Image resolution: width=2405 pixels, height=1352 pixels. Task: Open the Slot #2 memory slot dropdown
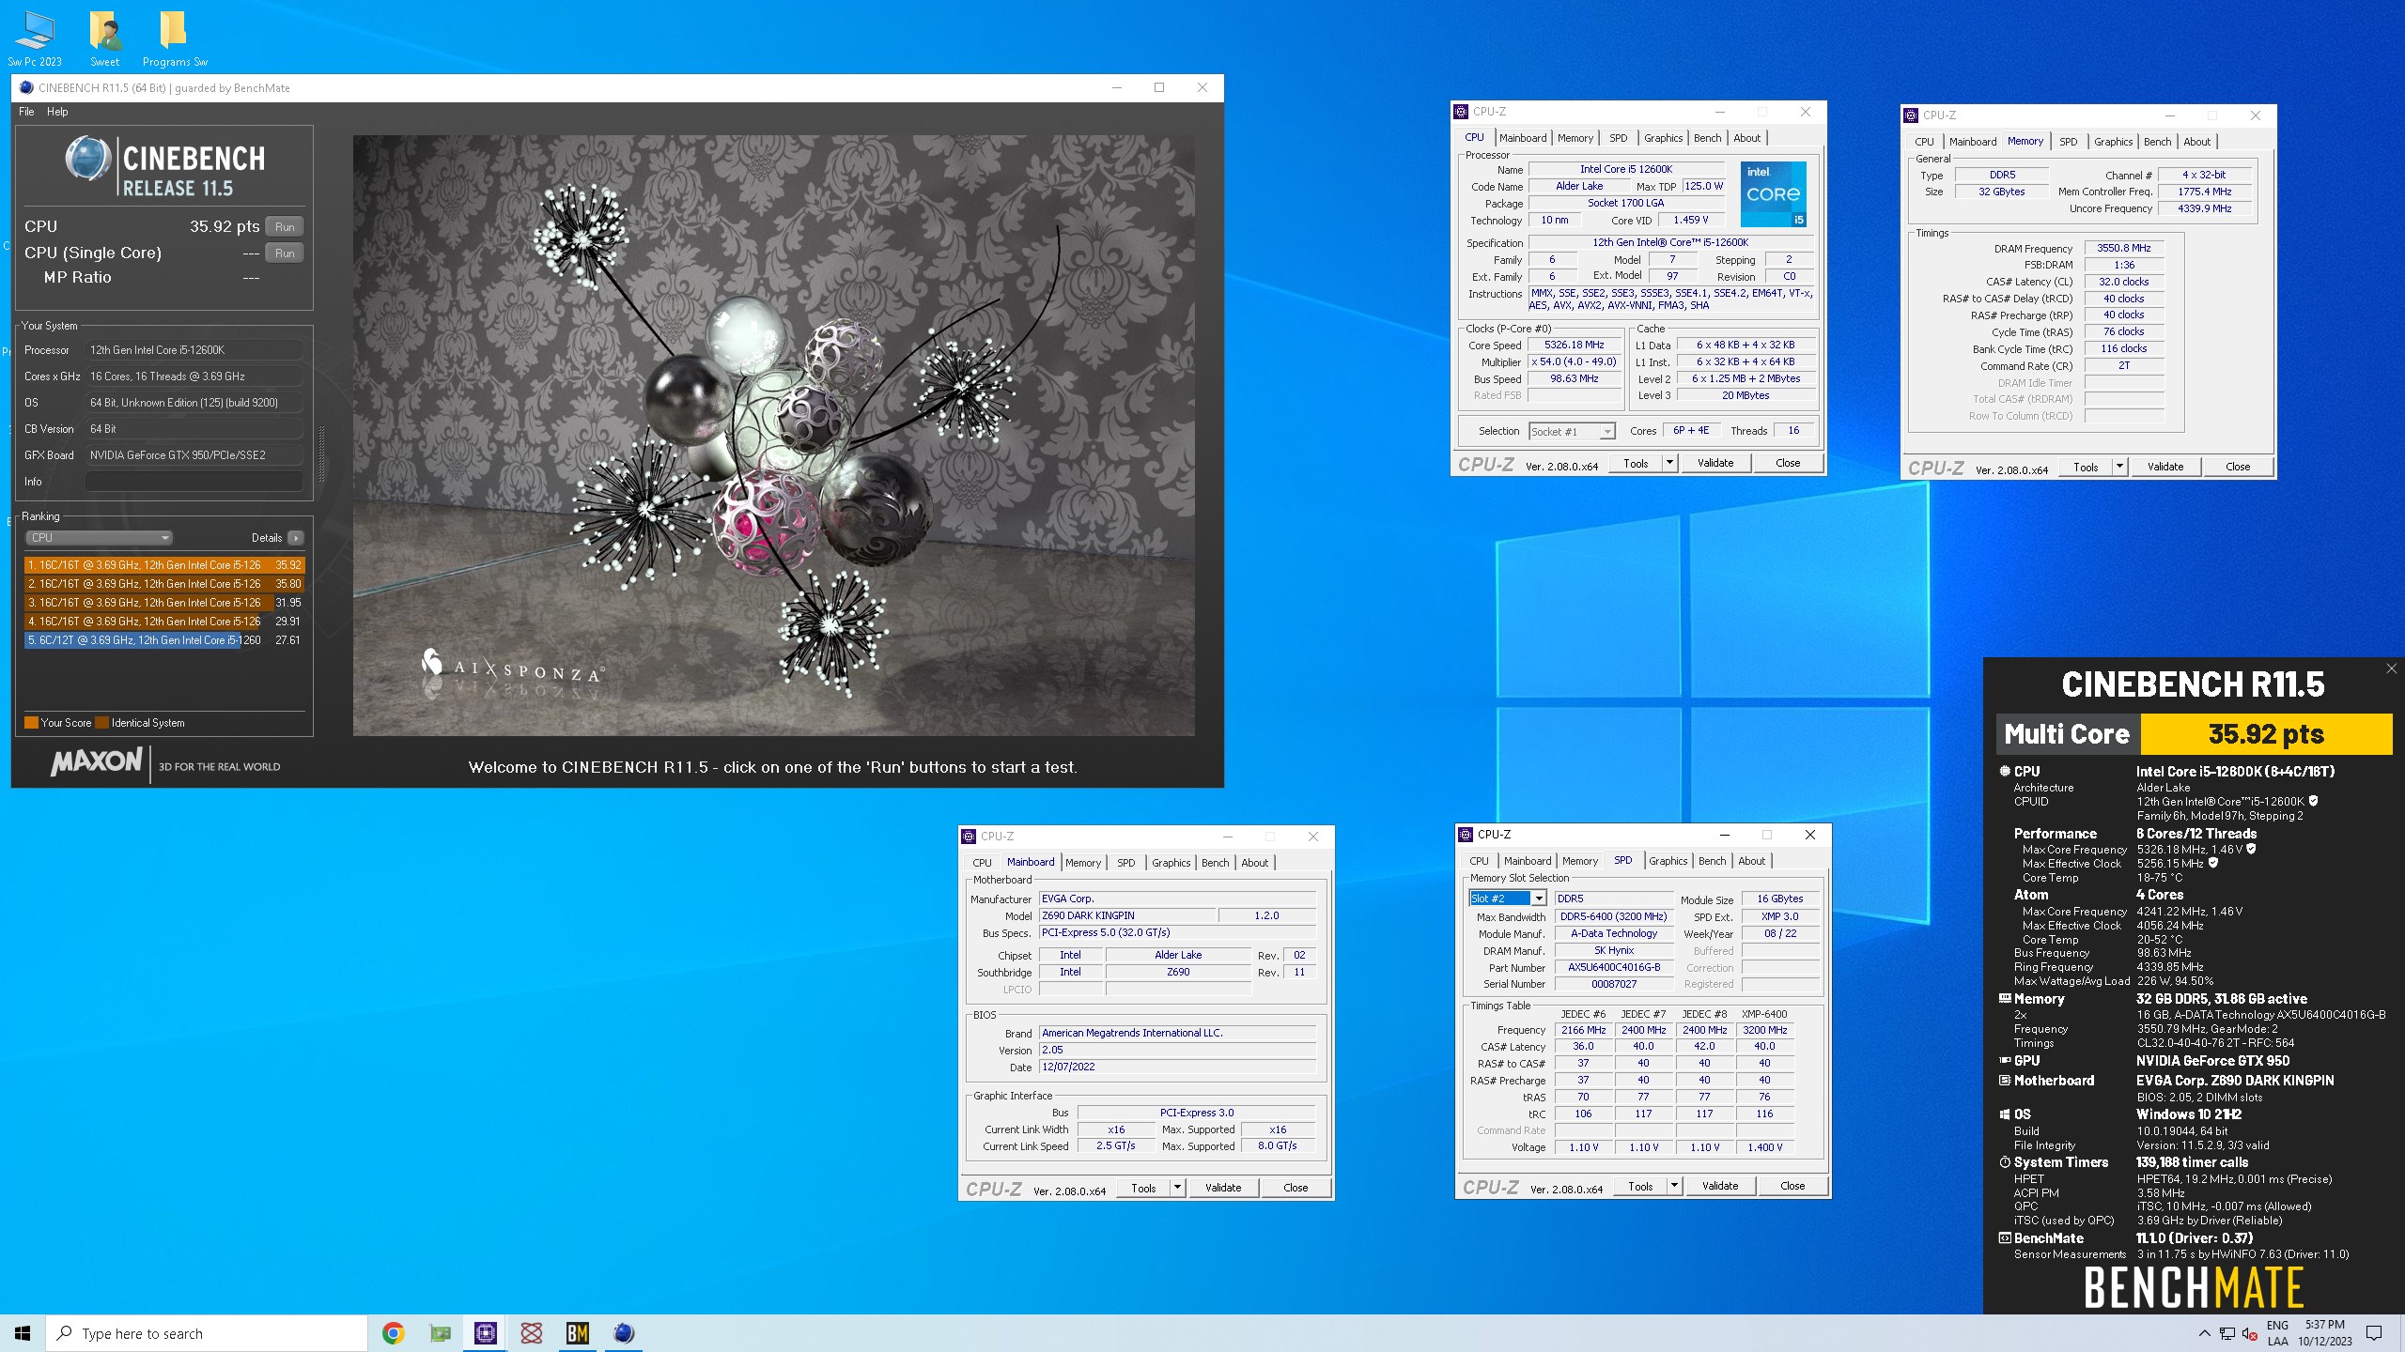tap(1508, 899)
